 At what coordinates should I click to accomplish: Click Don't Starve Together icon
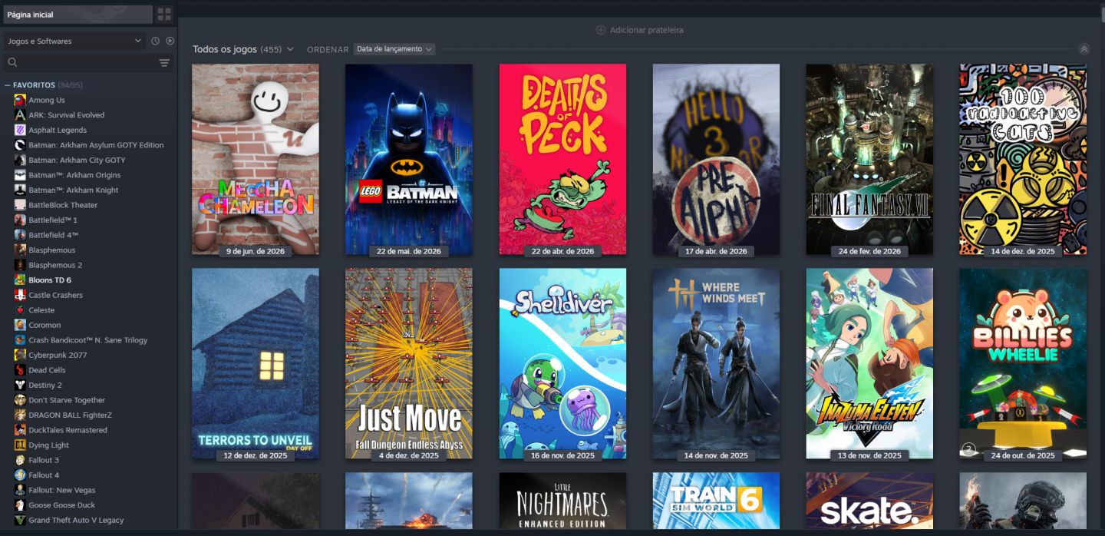coord(20,400)
